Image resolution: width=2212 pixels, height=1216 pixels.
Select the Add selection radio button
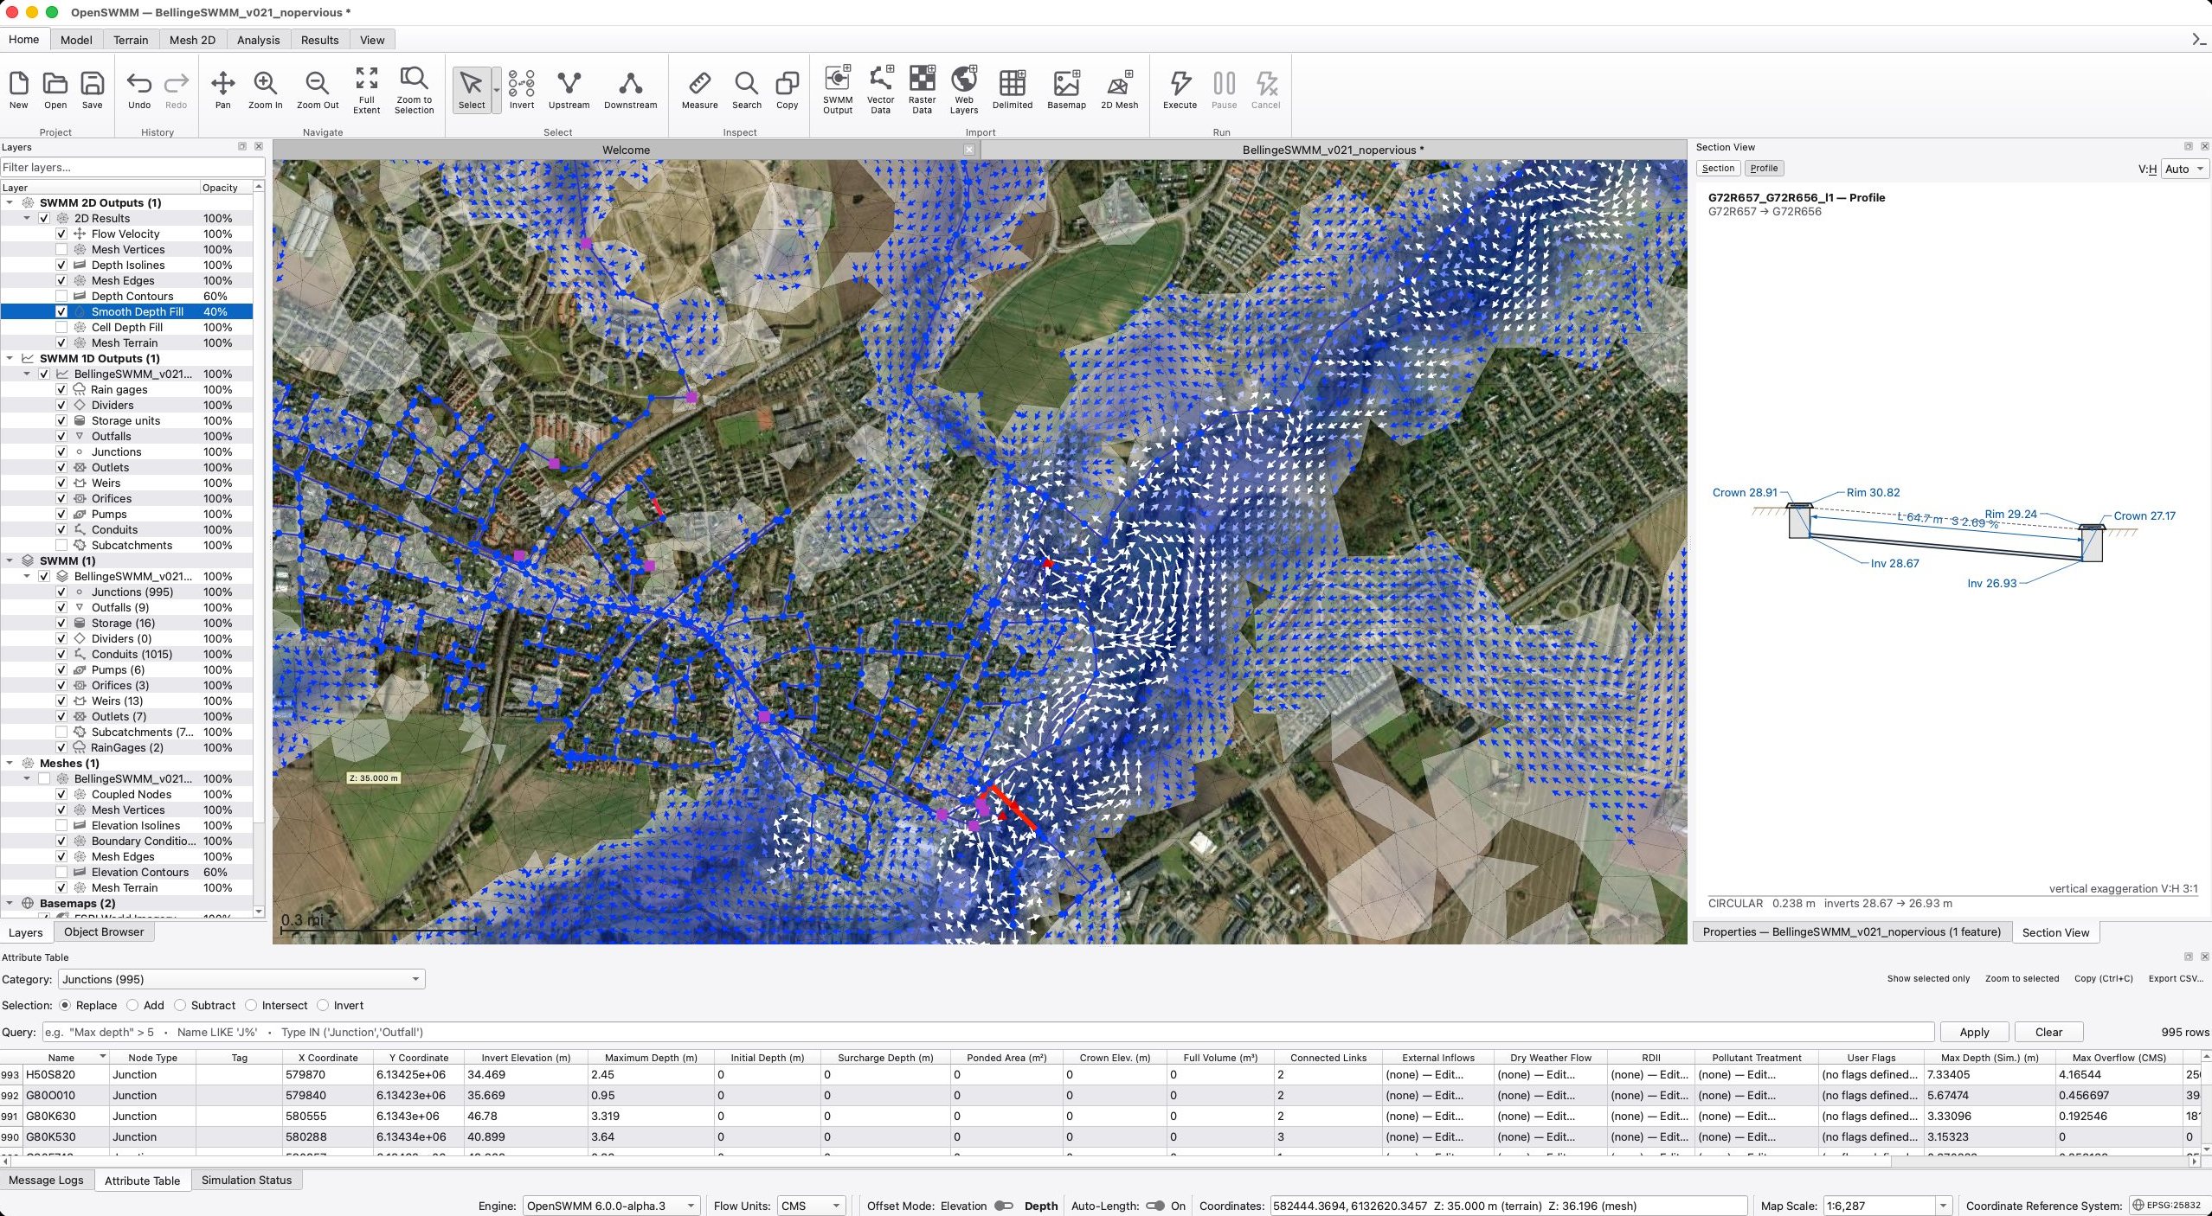pyautogui.click(x=132, y=1005)
